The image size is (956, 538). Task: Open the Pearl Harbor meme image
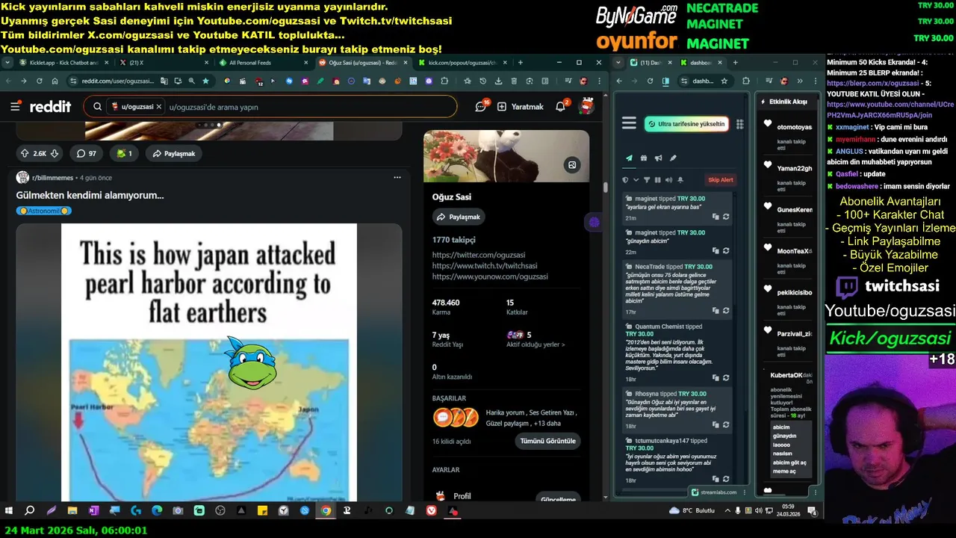209,362
